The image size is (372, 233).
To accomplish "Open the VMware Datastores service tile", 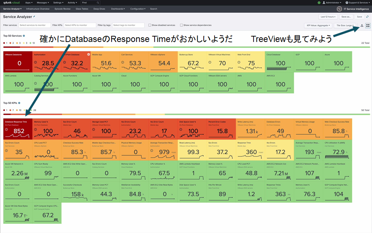I will tap(18, 62).
